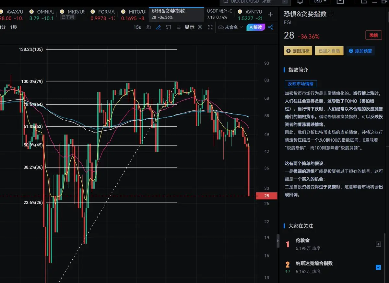Click the copy icon beside 恐惧&贪婪指数 title
Screen dimensions: 389x283
(331, 14)
